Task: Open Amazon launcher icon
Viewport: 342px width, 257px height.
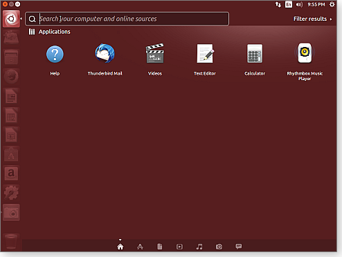Action: [11, 173]
